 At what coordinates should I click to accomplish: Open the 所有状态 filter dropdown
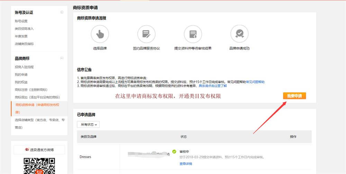[x=88, y=124]
